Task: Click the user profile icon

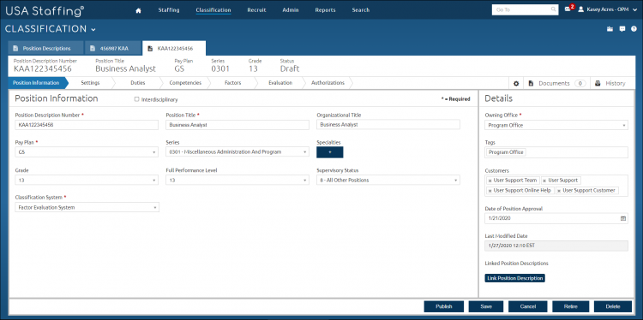Action: pos(580,9)
